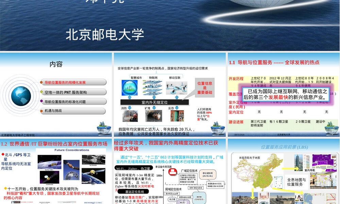Click the 覆盖范围 row label
The height and width of the screenshot is (204, 340).
(x=236, y=94)
